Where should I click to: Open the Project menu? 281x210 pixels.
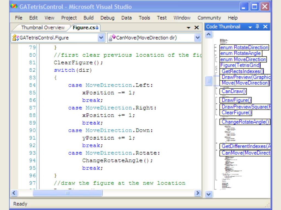click(69, 18)
